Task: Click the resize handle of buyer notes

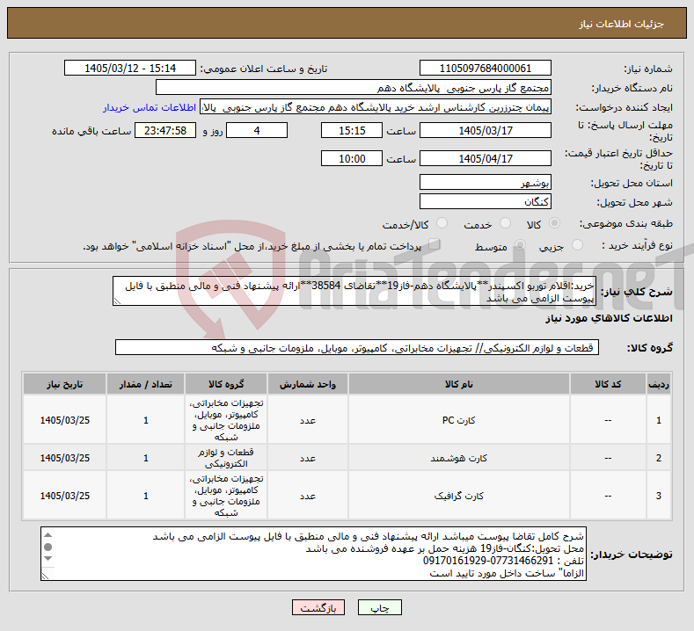Action: (x=45, y=577)
